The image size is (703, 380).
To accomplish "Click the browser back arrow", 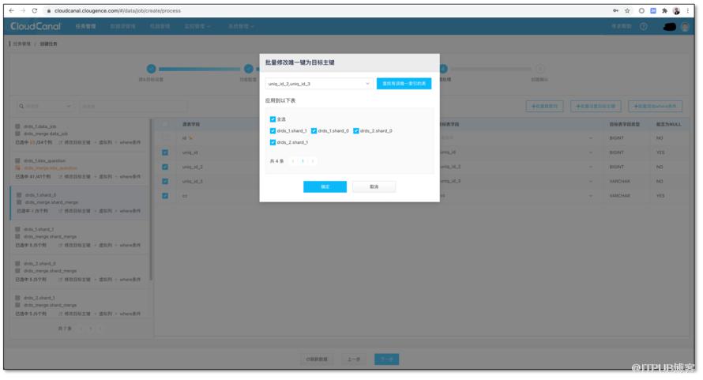I will [12, 10].
